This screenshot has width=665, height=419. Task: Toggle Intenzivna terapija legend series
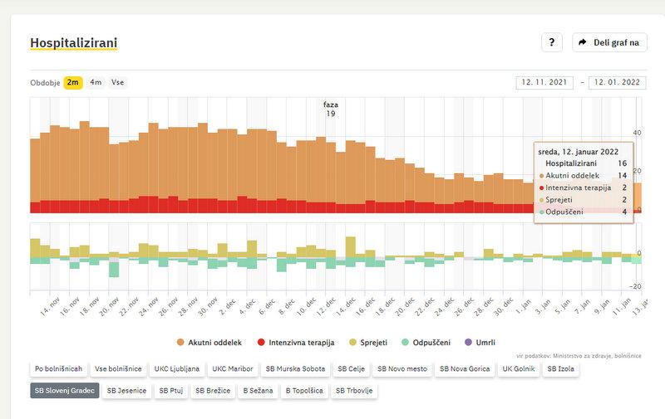(297, 342)
